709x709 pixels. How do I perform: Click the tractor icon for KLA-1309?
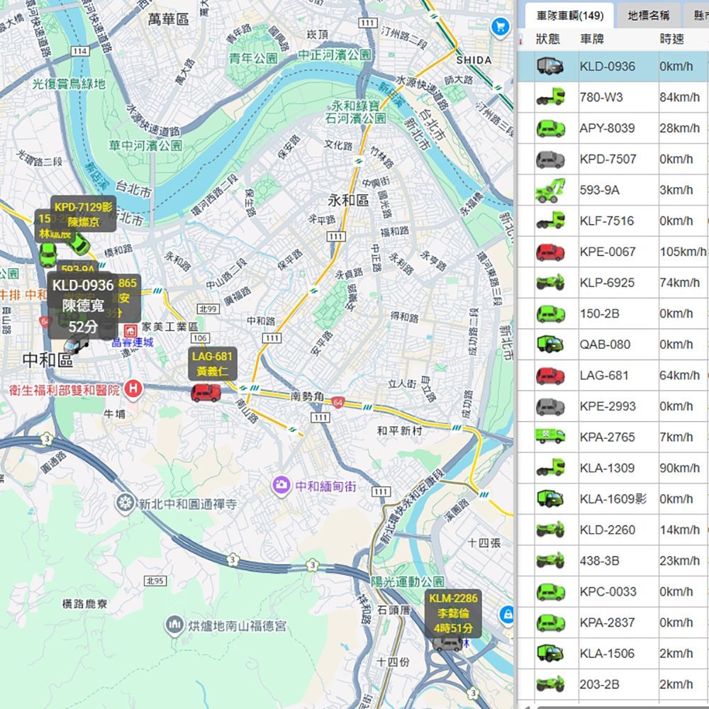[x=550, y=468]
